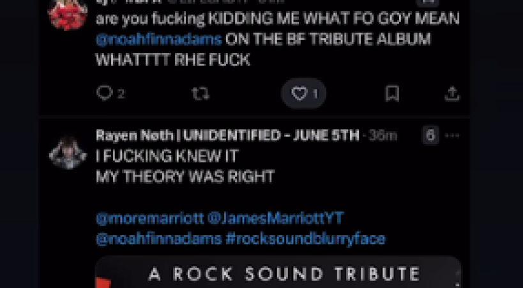The width and height of the screenshot is (523, 288).
Task: Open Rayen Nøth | UNIDENTIFIED display name
Action: [x=227, y=136]
